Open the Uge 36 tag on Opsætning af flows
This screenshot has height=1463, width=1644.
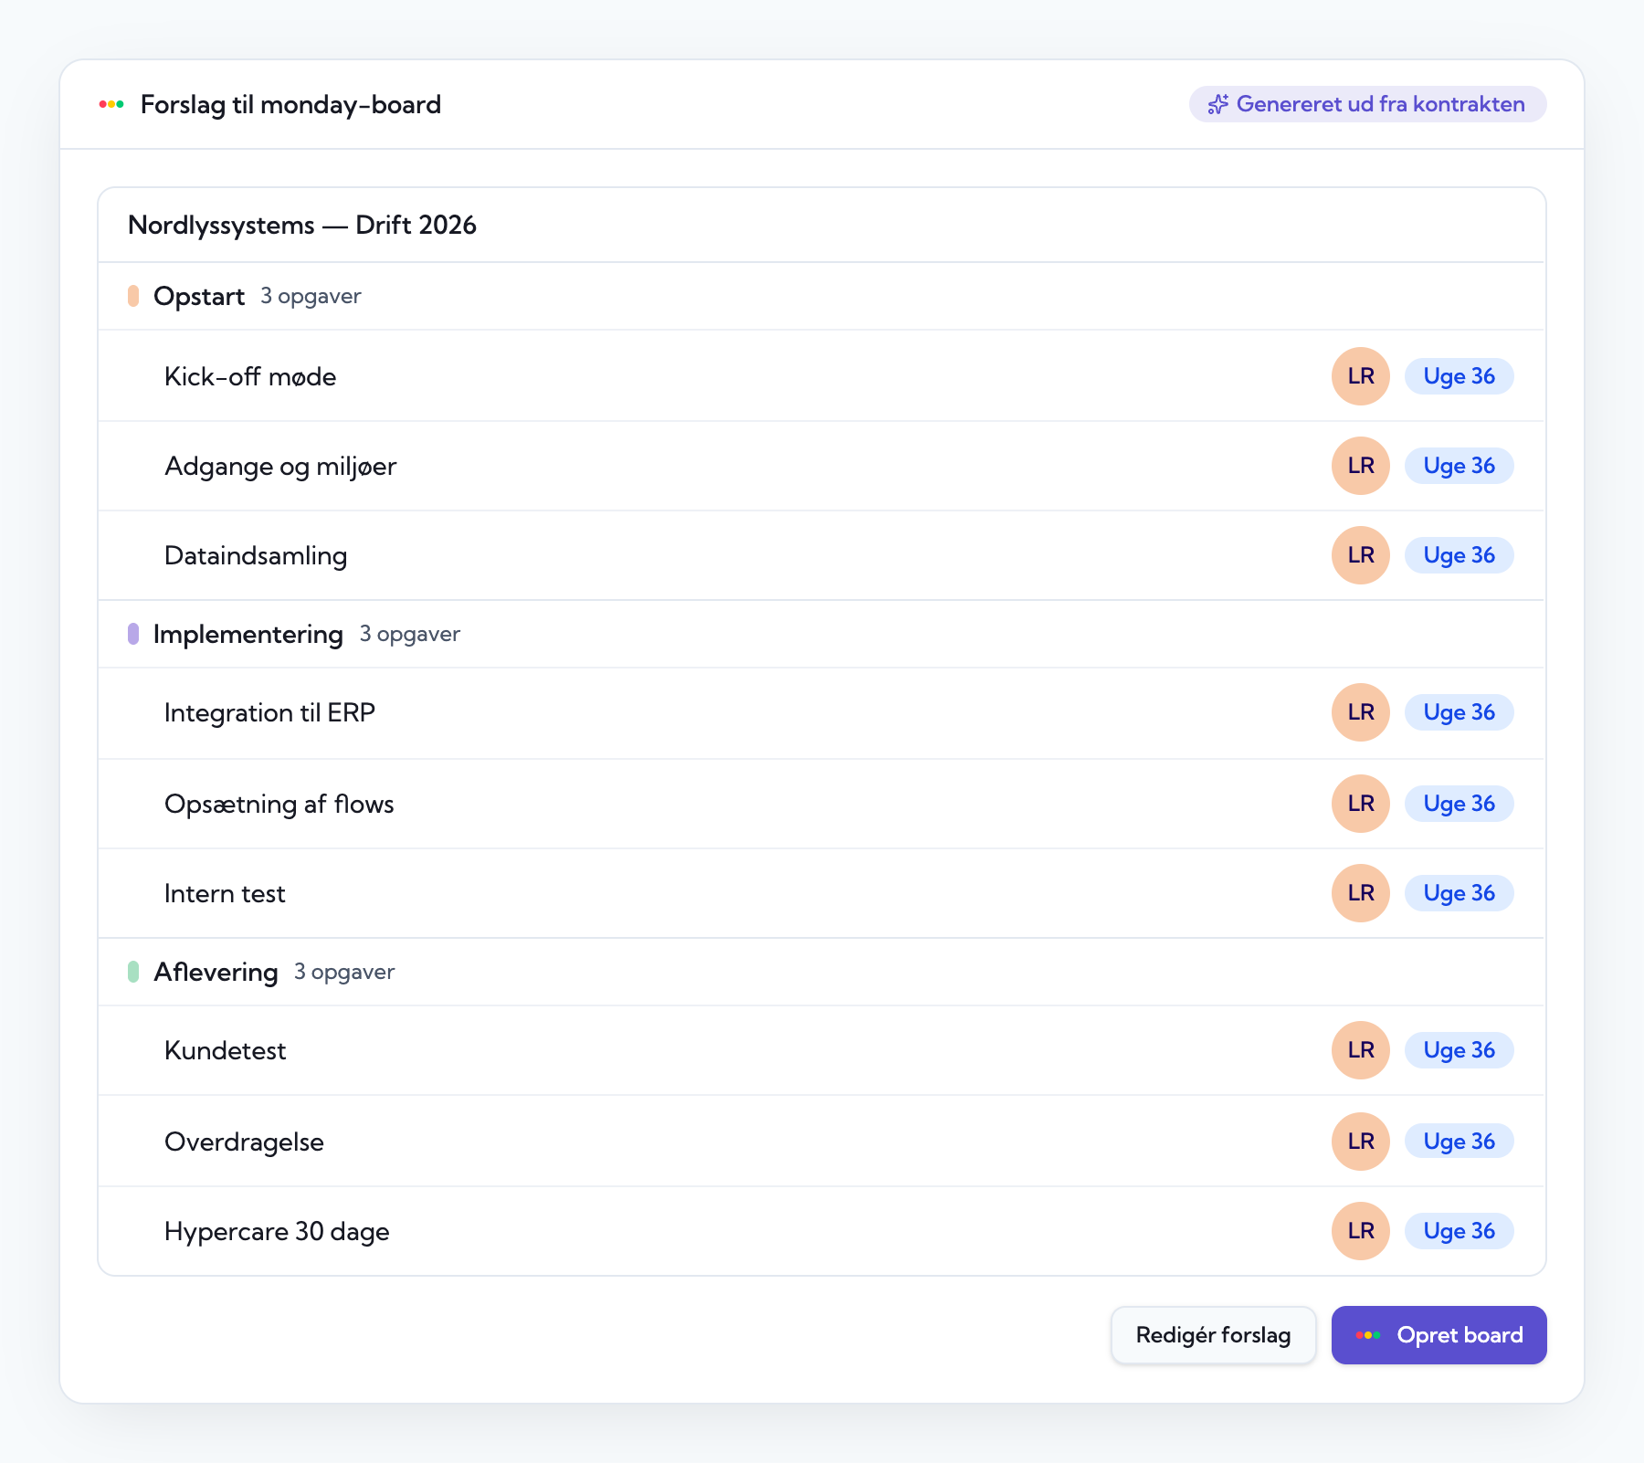1459,804
